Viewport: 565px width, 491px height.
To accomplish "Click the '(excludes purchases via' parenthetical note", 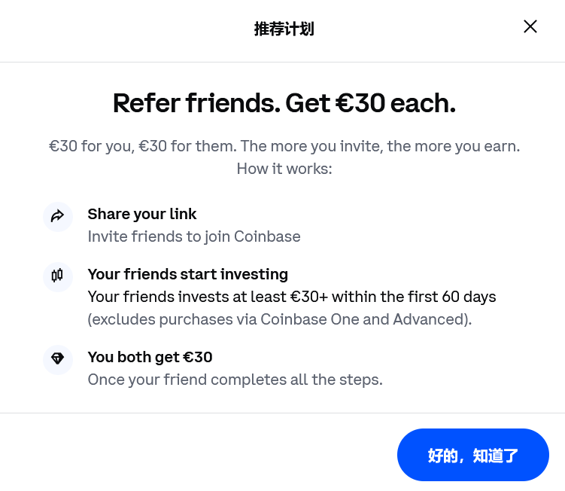I will (x=172, y=319).
